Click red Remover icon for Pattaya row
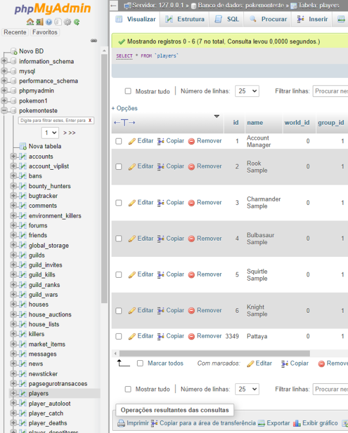This screenshot has width=348, height=433. (191, 336)
